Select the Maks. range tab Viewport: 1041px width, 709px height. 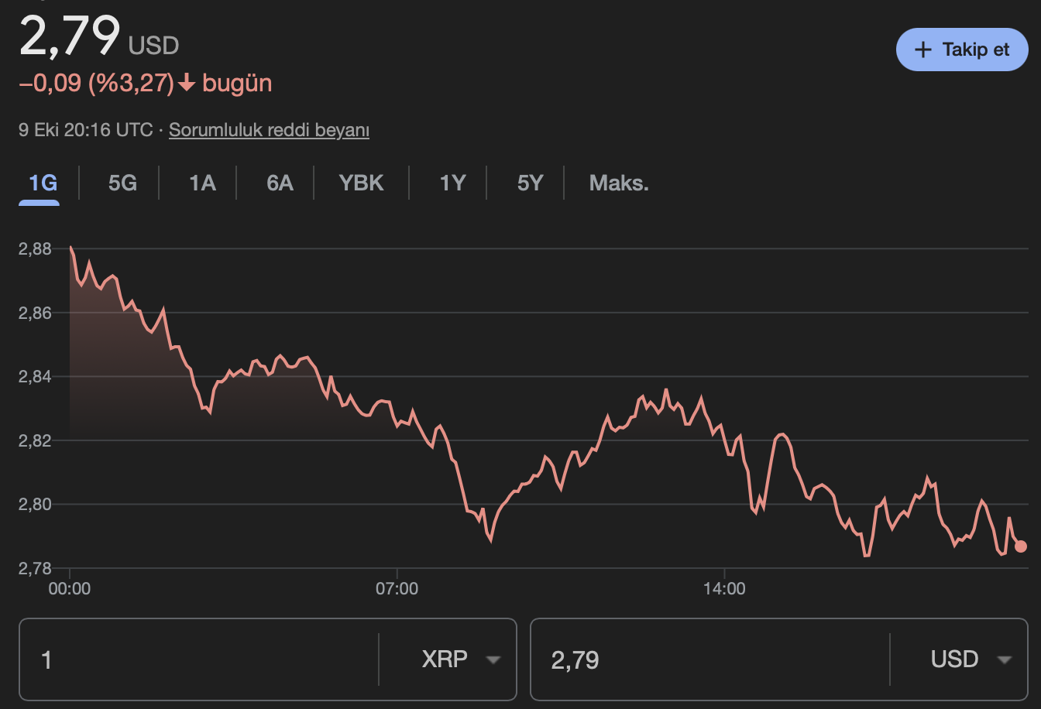pyautogui.click(x=618, y=183)
